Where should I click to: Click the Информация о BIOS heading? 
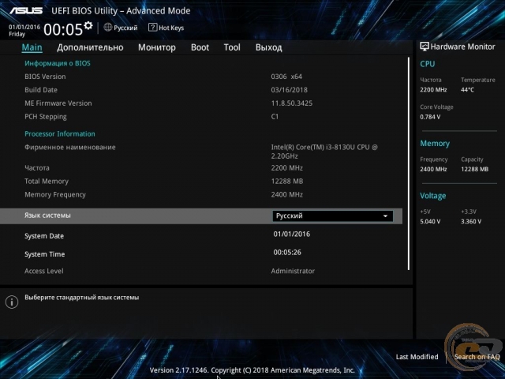tap(58, 63)
